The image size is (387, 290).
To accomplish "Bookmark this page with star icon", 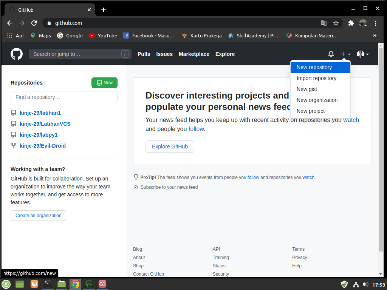I will tap(336, 23).
